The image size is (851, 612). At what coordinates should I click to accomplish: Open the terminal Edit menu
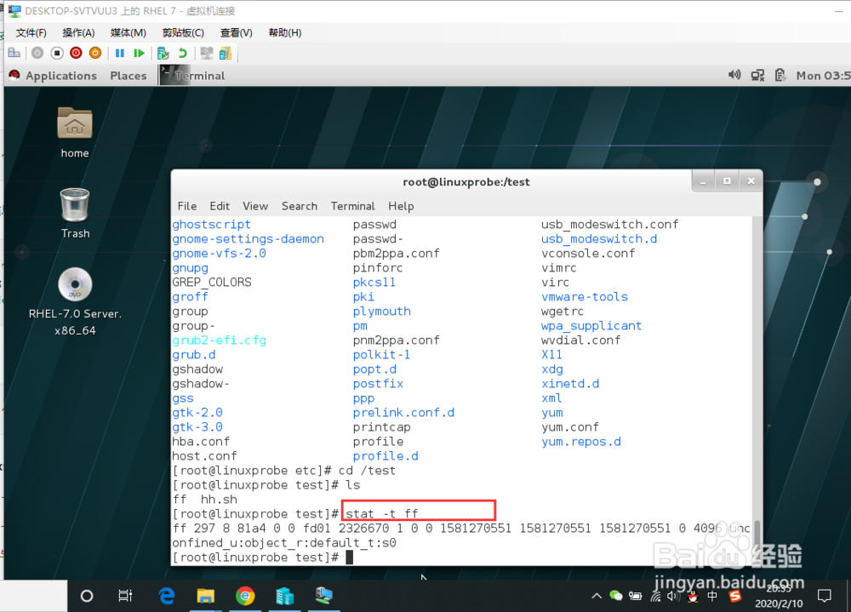(x=220, y=206)
